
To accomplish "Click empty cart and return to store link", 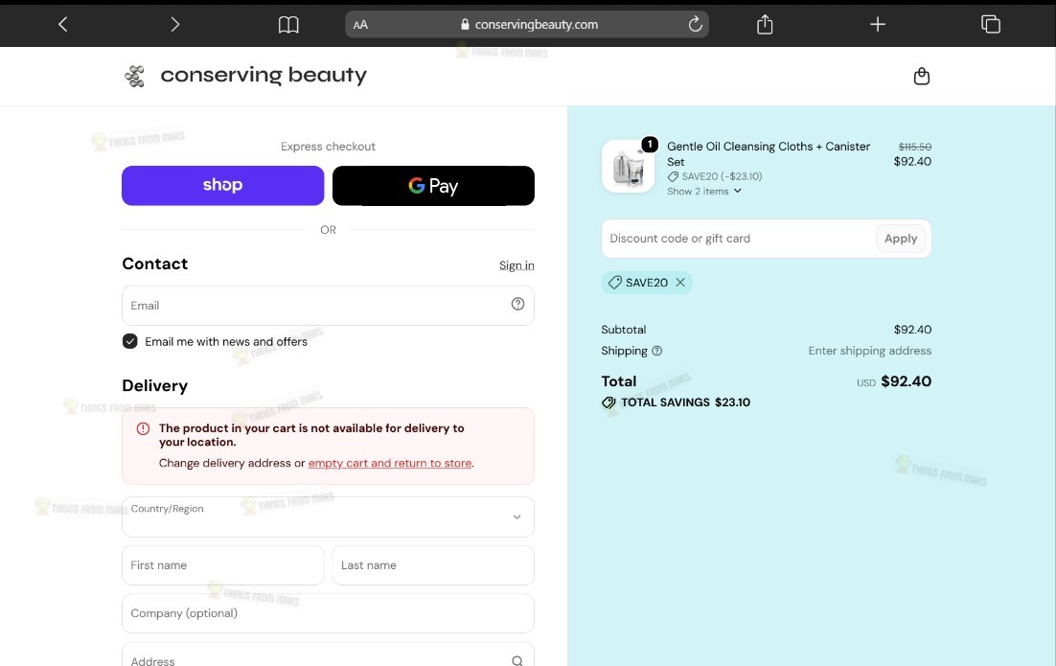I will 390,463.
